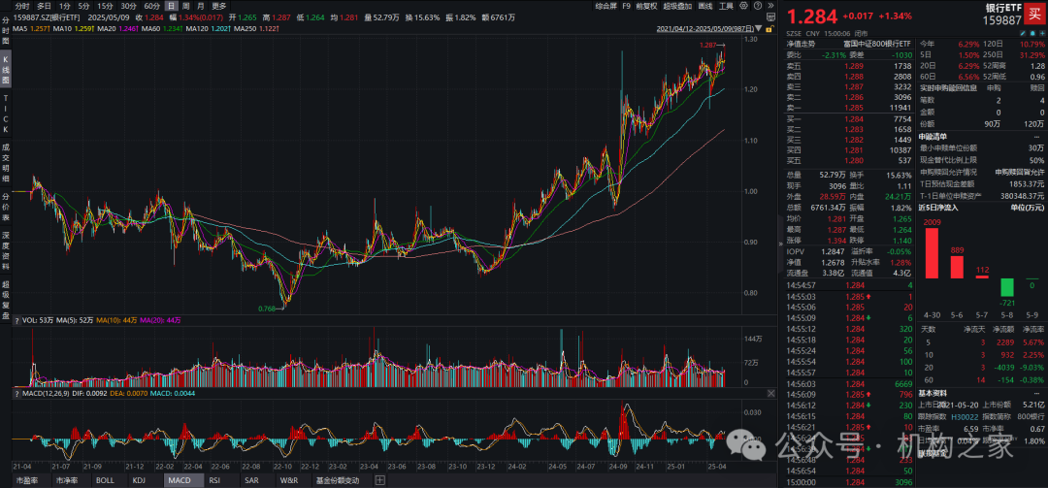Switch indicator to KDJ
Screen dimensions: 1048x488
tap(139, 480)
